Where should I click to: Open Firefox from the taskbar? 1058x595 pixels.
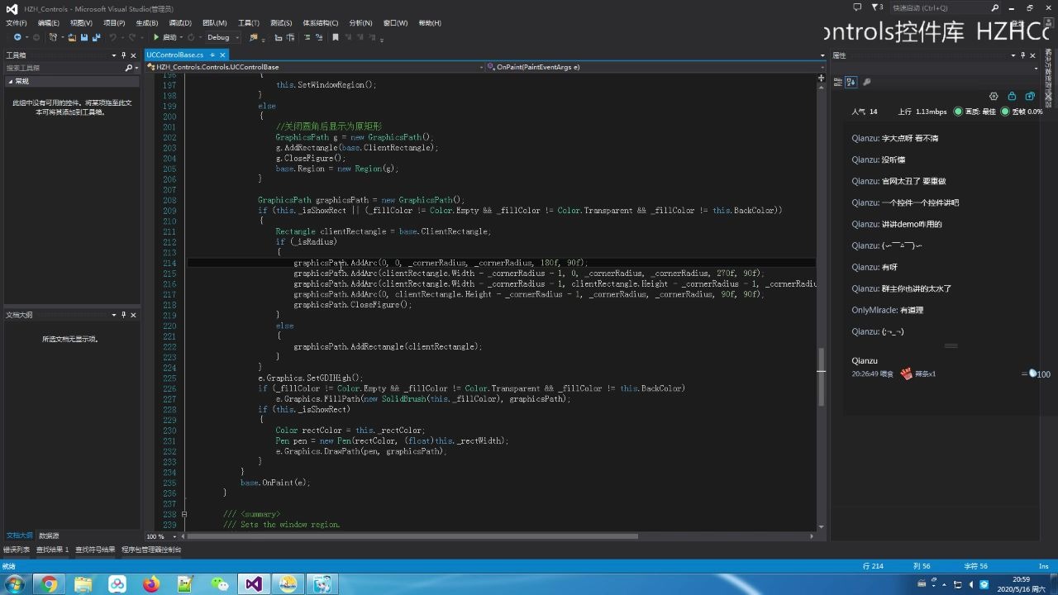point(151,584)
